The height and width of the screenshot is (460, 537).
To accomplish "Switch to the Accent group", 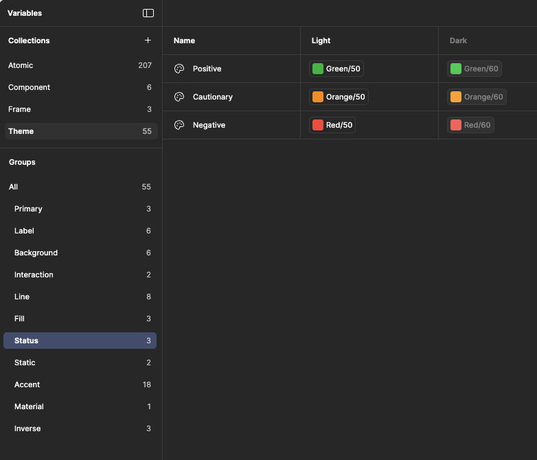I will click(x=27, y=384).
